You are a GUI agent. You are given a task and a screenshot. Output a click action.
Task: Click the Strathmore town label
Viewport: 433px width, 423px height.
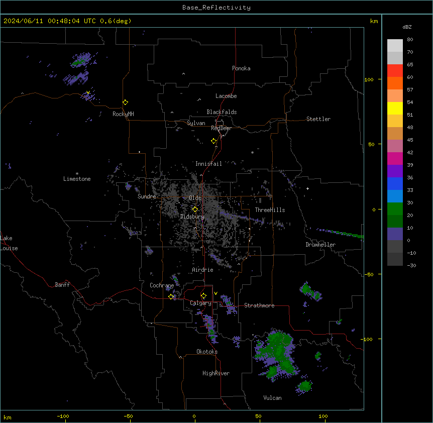259,305
